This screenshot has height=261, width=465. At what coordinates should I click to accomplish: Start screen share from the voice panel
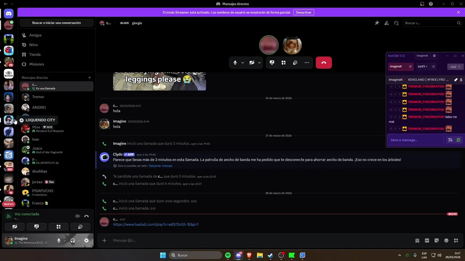pos(36,227)
